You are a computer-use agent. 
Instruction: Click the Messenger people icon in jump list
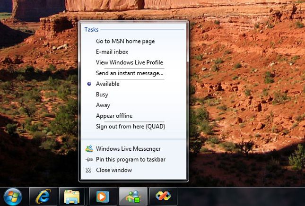click(x=89, y=149)
